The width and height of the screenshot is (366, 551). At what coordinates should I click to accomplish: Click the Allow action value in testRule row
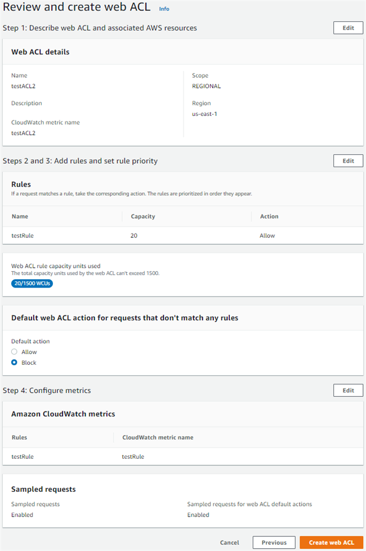pos(267,236)
